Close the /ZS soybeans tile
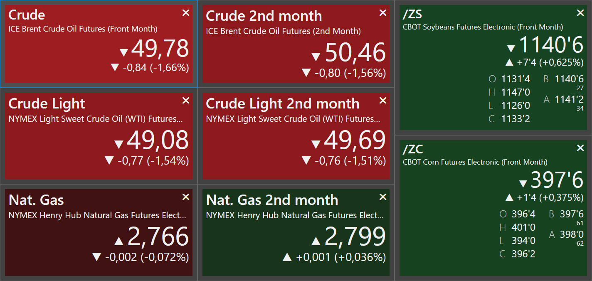Viewport: 592px width, 281px height. pos(580,13)
